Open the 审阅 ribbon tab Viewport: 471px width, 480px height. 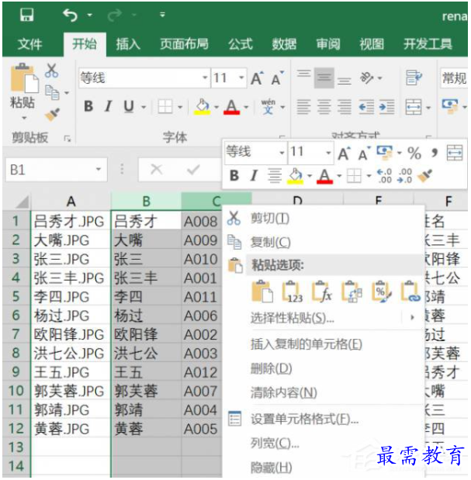coord(328,44)
